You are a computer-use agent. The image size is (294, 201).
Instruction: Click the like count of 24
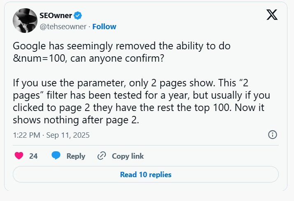33,156
